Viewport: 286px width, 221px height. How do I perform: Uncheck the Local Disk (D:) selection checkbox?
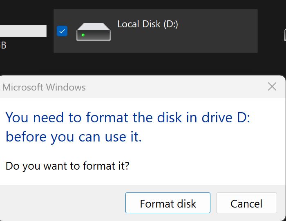[62, 31]
